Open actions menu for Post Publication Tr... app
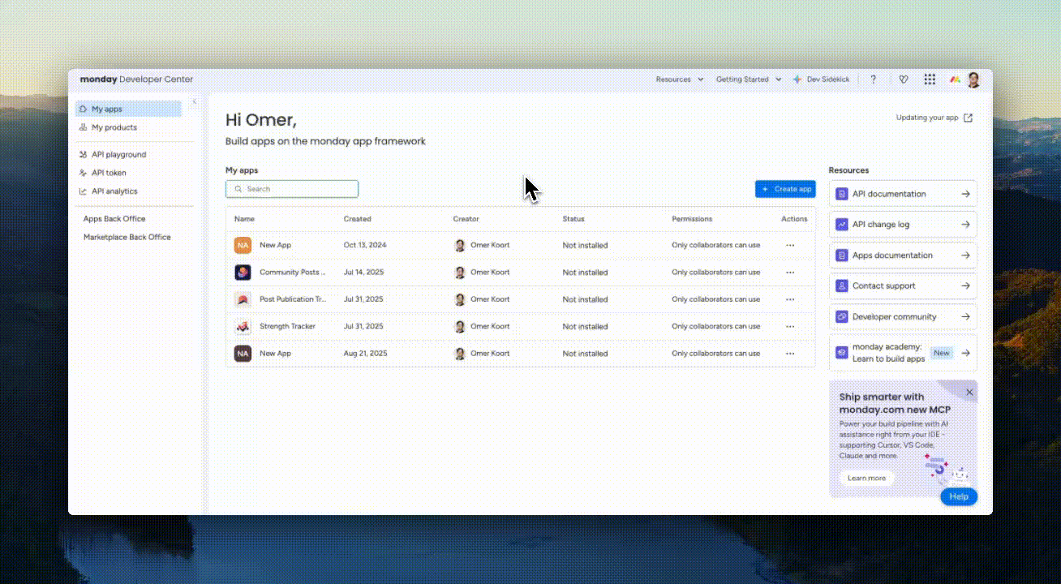Viewport: 1061px width, 584px height. [790, 299]
